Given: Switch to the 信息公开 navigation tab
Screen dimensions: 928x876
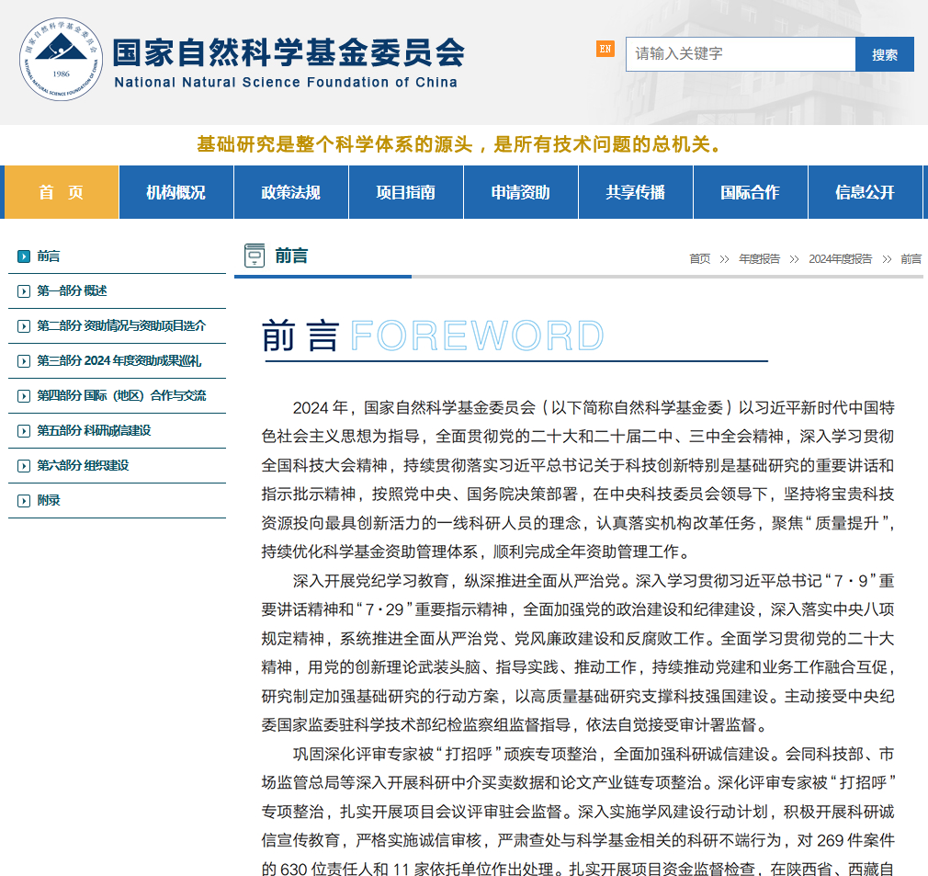Looking at the screenshot, I should pos(865,191).
